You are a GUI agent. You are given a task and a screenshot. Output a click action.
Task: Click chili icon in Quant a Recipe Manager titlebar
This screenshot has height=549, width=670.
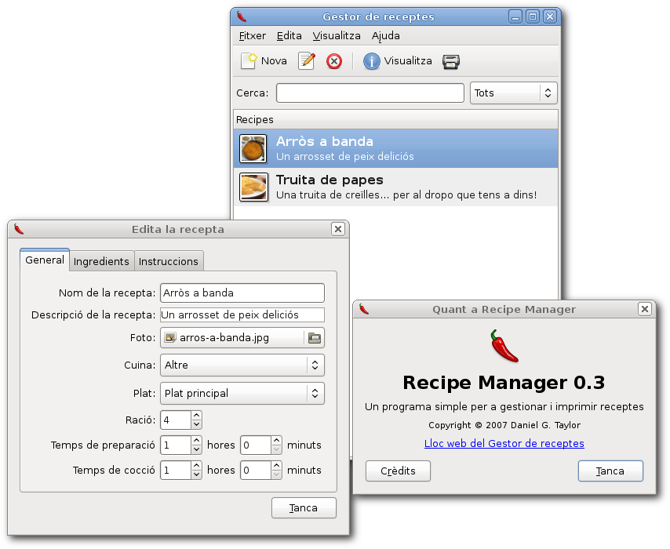pos(364,309)
